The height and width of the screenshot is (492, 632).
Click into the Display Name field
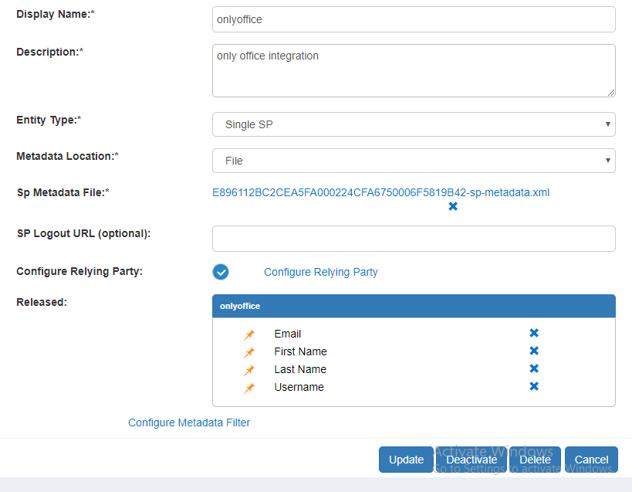(x=414, y=19)
